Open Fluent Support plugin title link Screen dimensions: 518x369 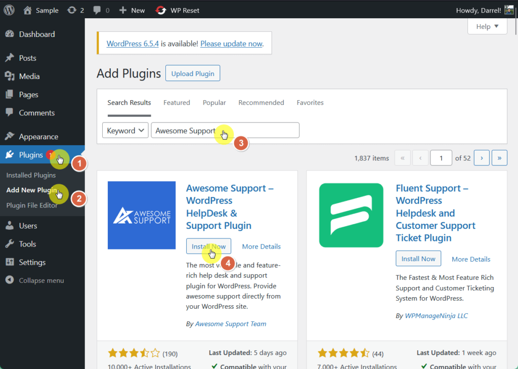(x=436, y=213)
